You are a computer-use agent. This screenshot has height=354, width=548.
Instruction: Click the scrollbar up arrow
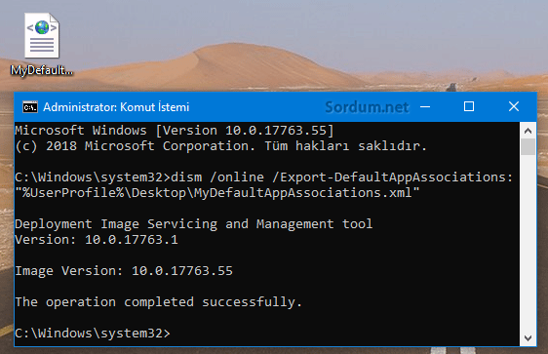tap(528, 131)
